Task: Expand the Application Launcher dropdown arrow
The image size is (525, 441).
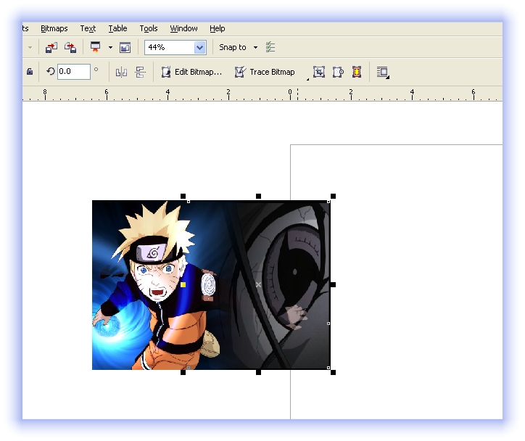Action: (x=110, y=48)
